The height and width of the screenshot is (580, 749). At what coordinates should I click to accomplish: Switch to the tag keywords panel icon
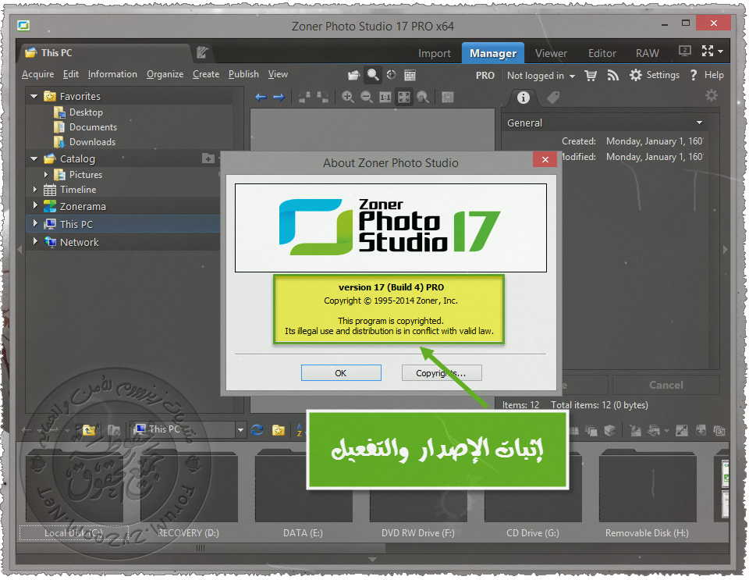pos(553,98)
